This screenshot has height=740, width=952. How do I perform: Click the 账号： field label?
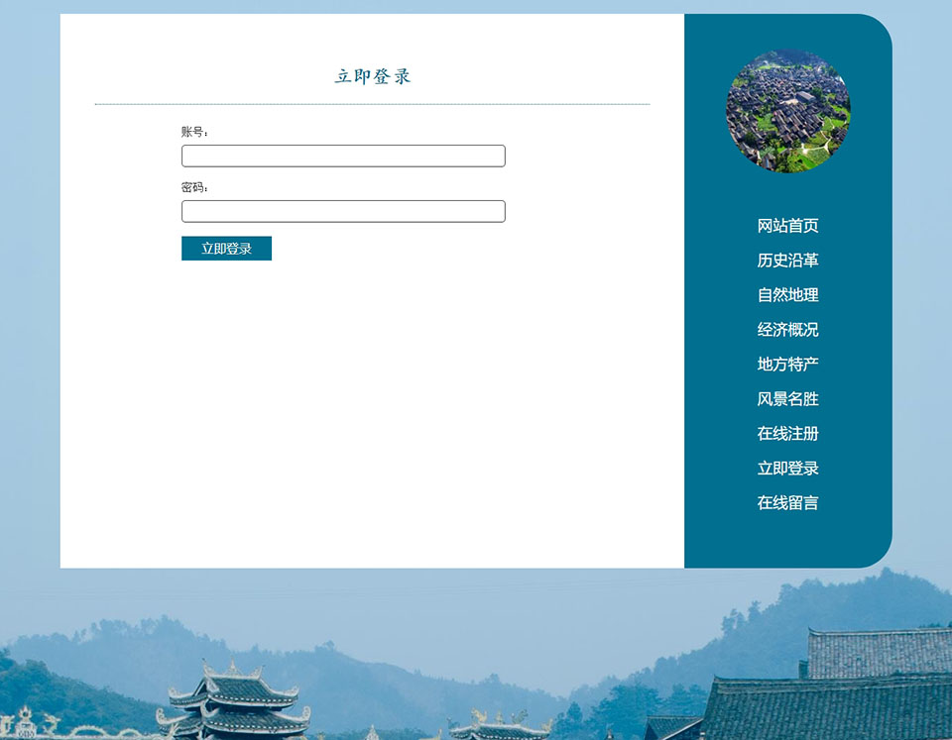coord(194,132)
